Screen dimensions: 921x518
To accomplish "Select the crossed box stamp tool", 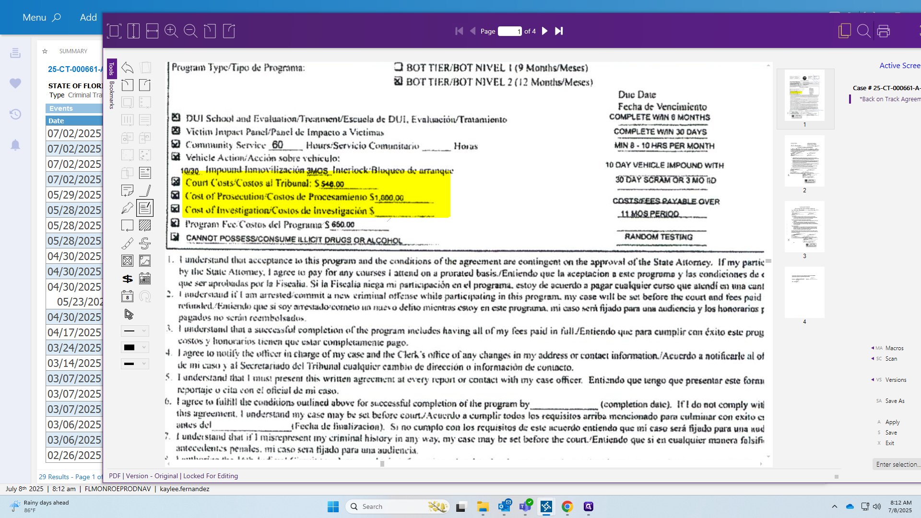I will point(127,261).
